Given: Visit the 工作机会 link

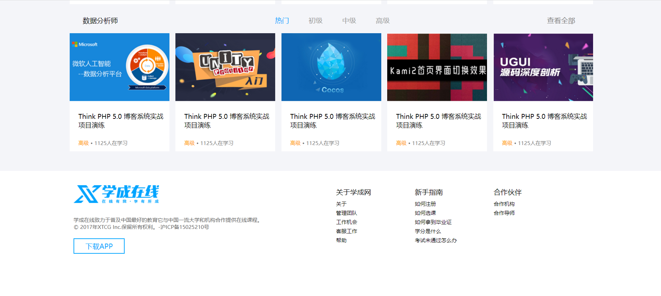Looking at the screenshot, I should point(347,222).
